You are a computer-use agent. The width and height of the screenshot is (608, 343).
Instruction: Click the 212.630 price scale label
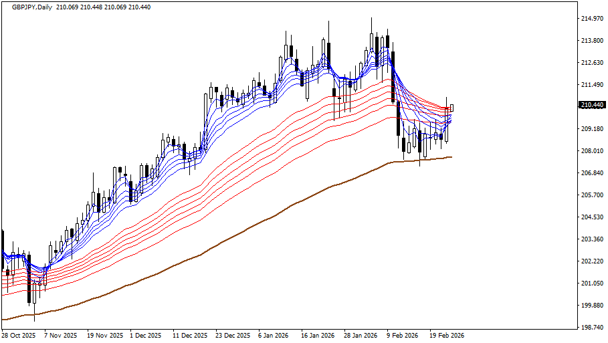pyautogui.click(x=591, y=63)
